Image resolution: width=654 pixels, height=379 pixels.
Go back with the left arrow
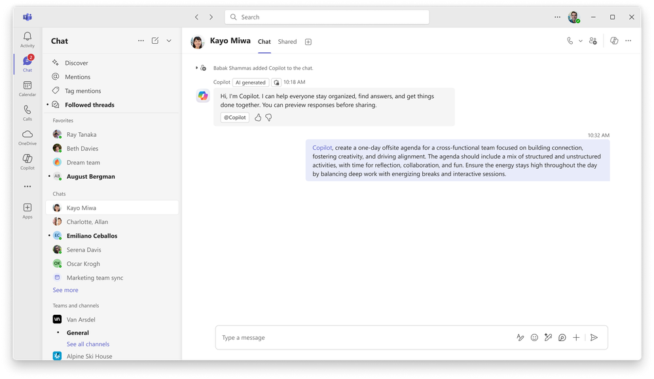197,17
